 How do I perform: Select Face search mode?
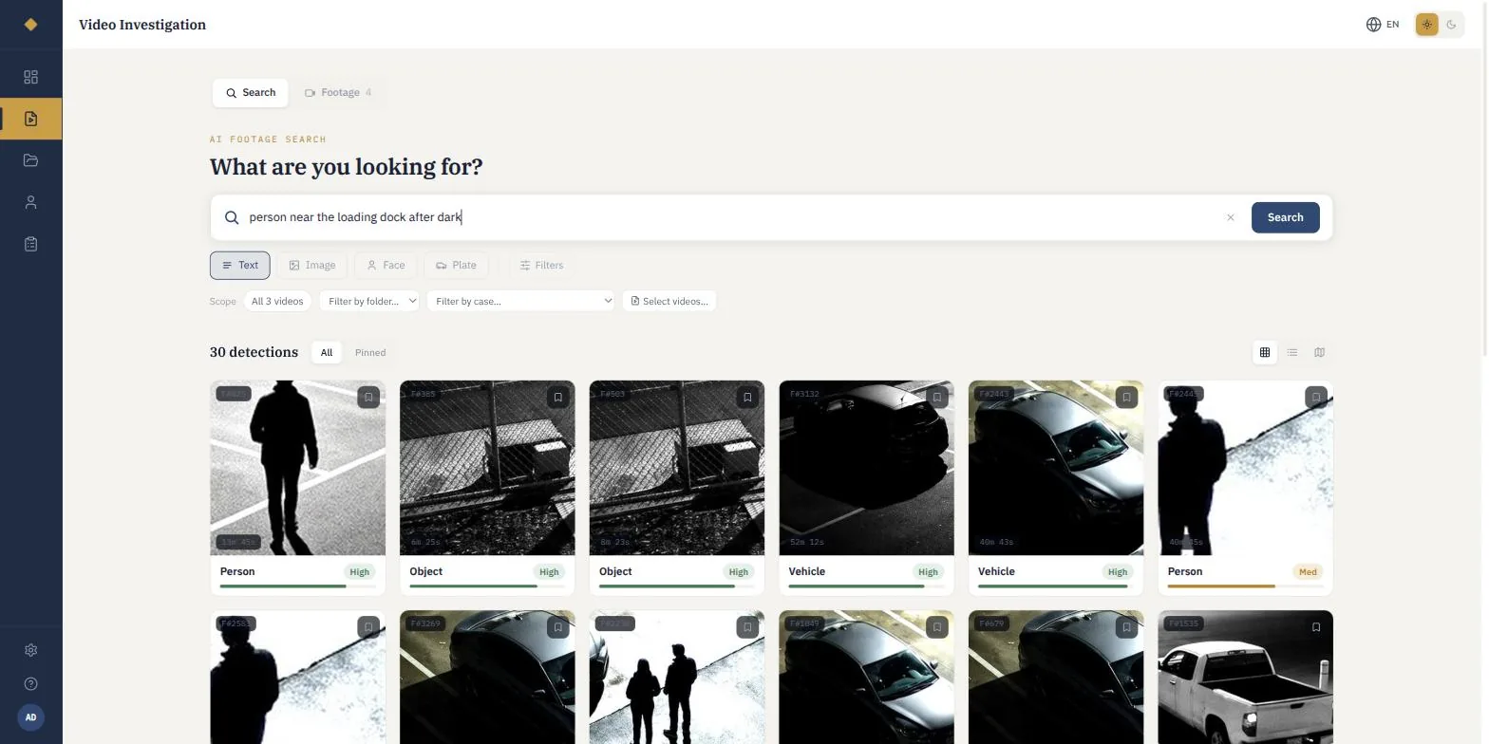point(386,265)
